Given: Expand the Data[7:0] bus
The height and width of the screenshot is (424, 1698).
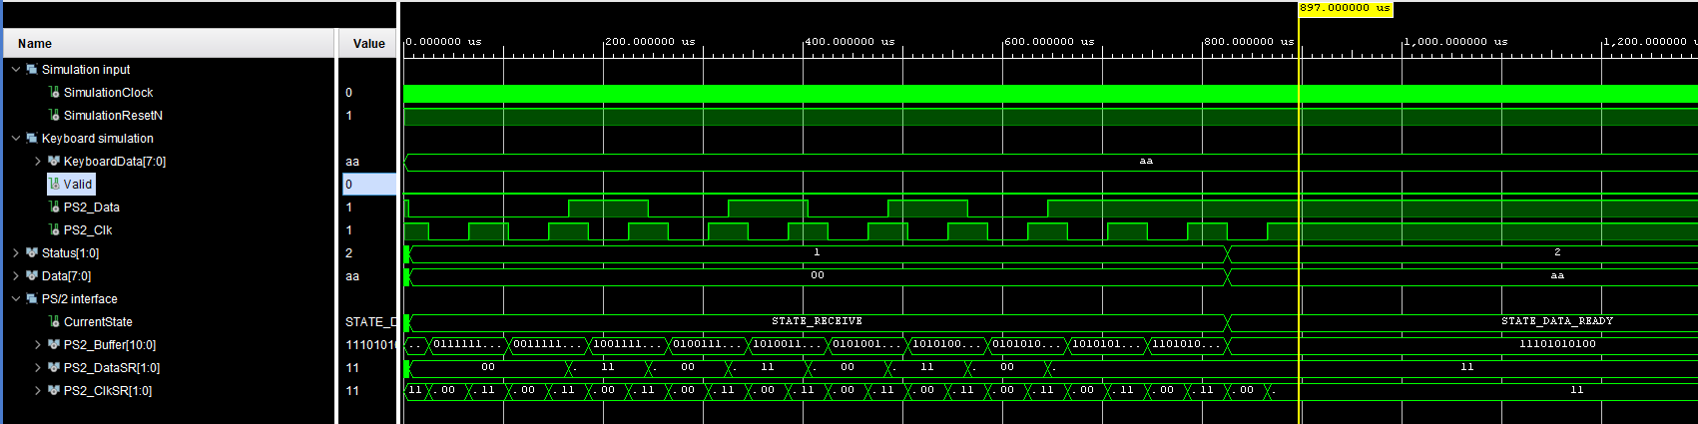Looking at the screenshot, I should click(16, 276).
